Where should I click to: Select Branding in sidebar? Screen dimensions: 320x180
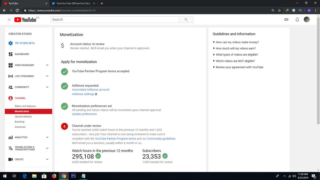(x=19, y=122)
